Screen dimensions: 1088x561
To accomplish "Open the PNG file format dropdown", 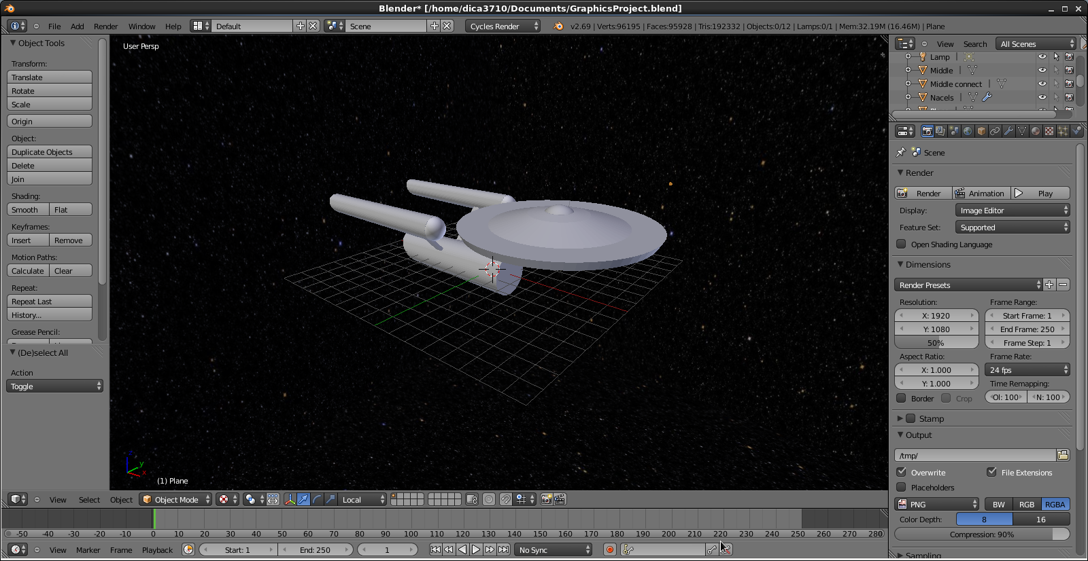I will [936, 504].
